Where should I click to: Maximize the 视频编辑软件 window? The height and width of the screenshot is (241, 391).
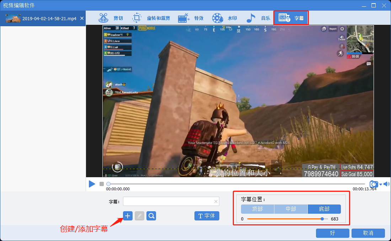(374, 5)
